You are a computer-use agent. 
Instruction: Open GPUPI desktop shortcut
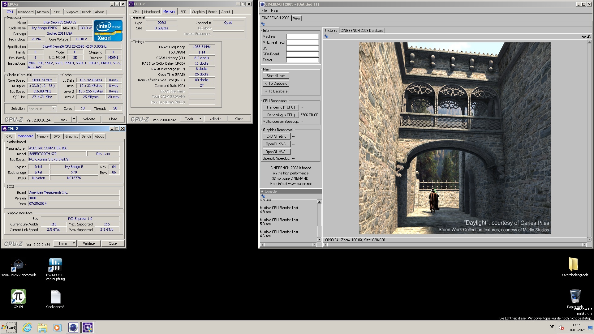(x=18, y=298)
